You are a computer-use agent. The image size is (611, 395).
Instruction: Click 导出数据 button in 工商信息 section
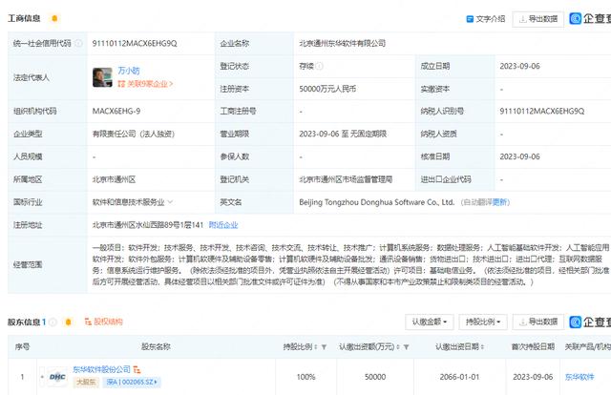[538, 19]
